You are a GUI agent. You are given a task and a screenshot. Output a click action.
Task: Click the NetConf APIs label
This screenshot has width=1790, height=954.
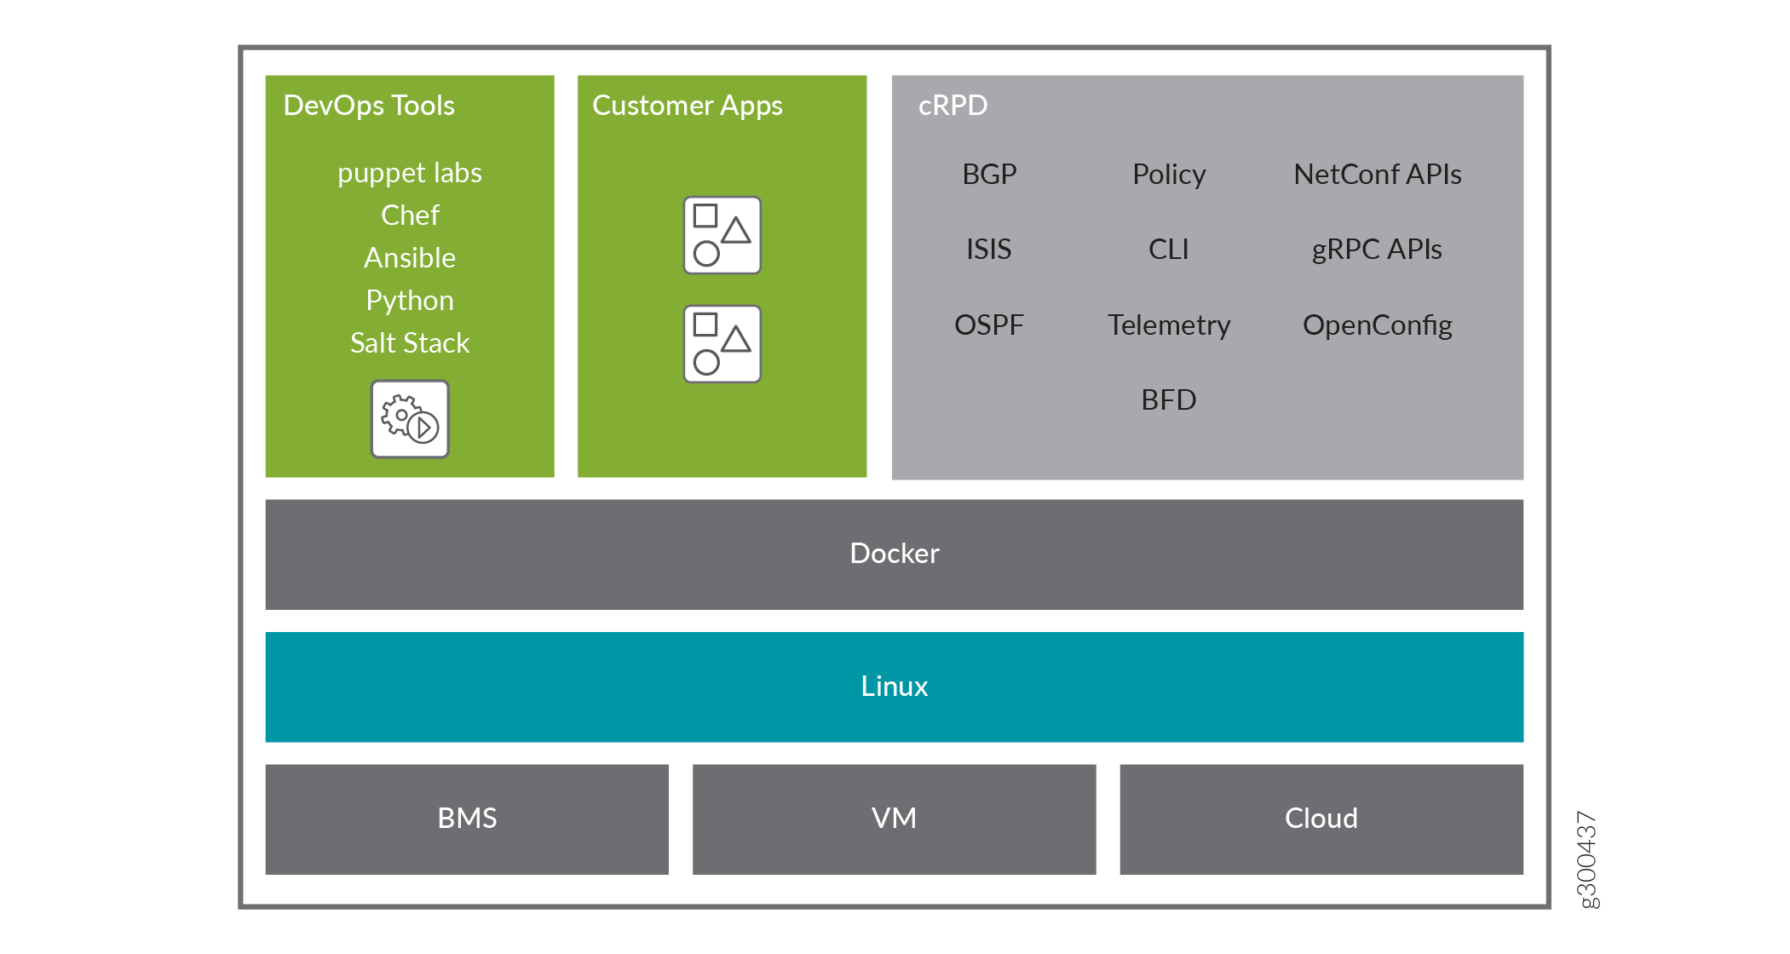click(x=1378, y=174)
